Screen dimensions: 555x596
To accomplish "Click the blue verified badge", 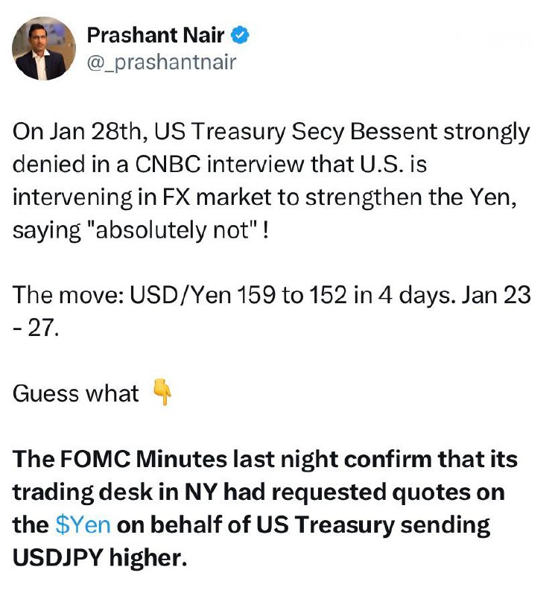I will 241,34.
